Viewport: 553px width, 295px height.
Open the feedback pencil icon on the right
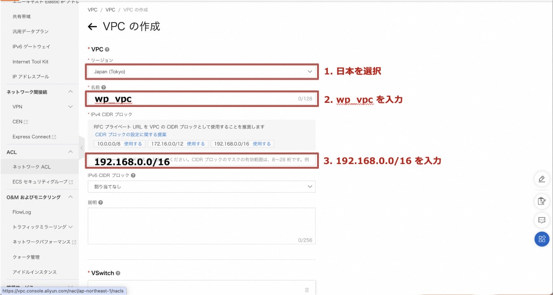[541, 179]
